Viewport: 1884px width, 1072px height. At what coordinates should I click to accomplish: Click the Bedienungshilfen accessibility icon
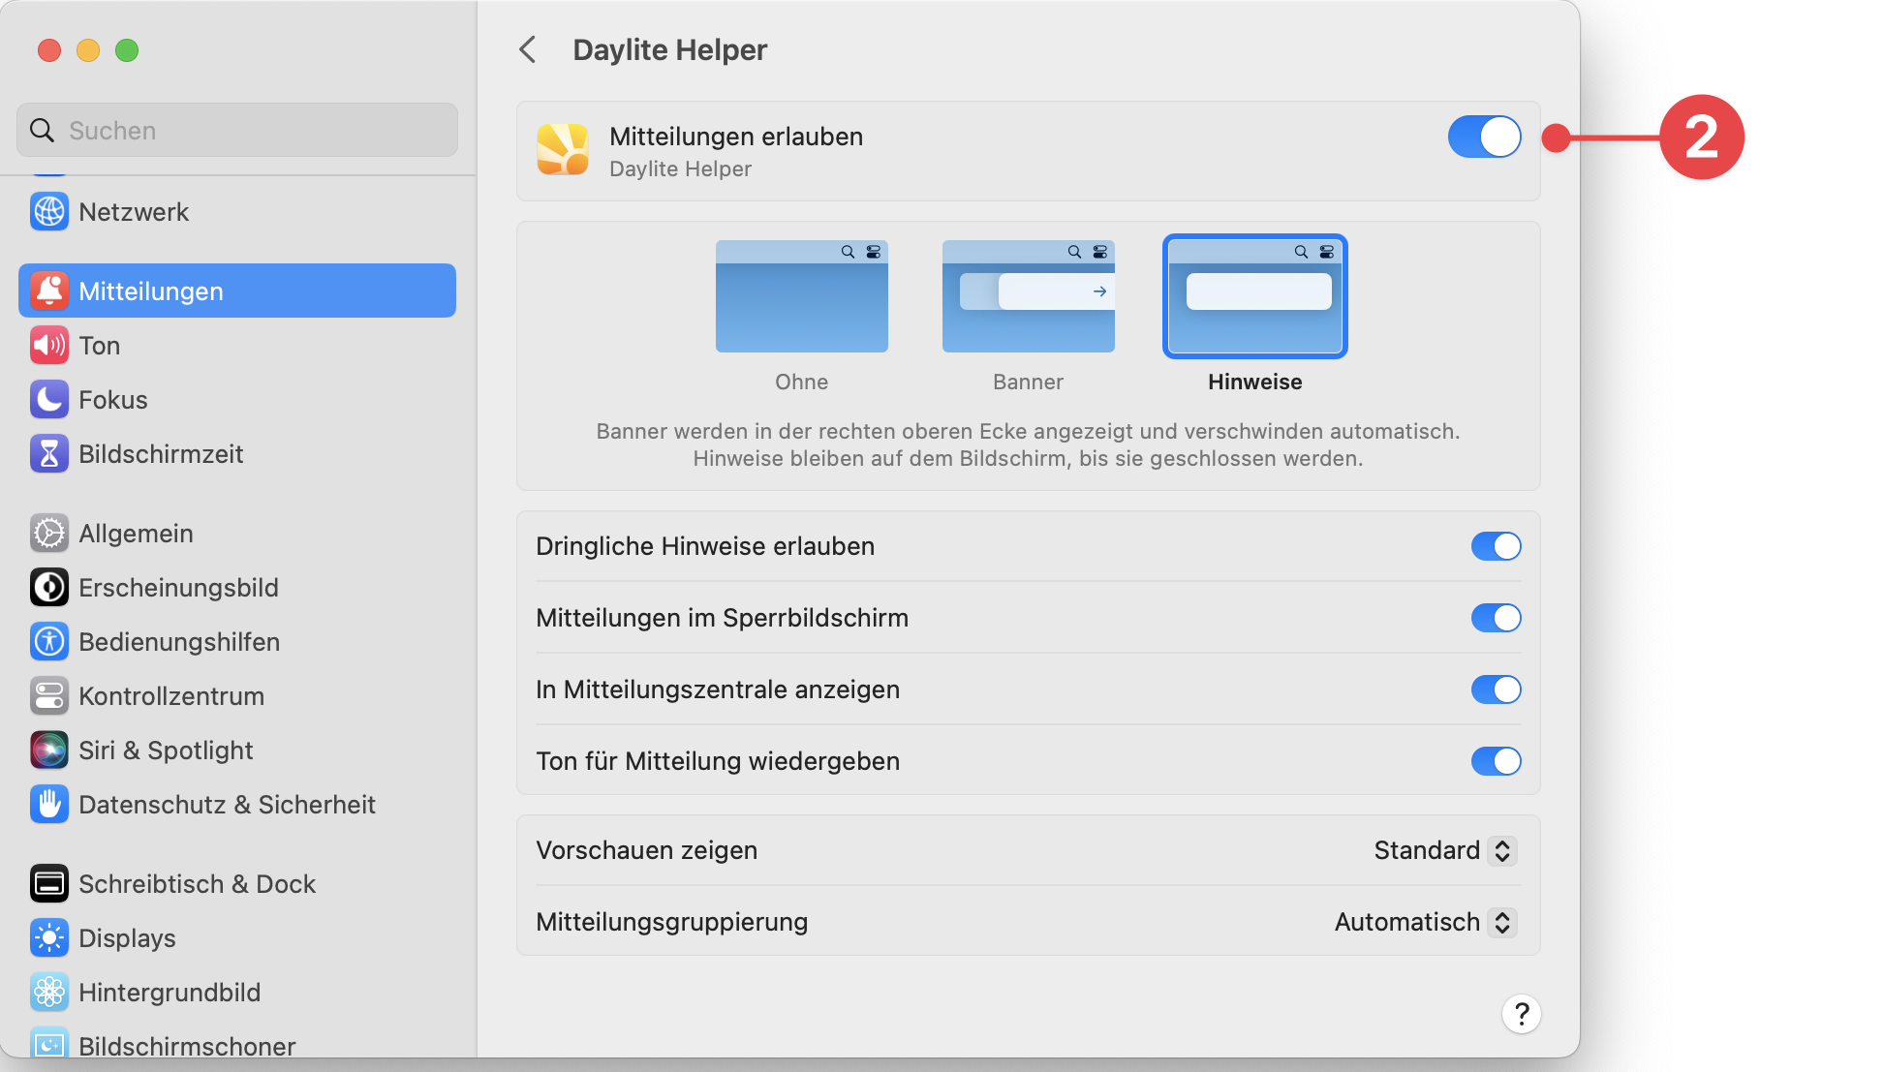49,642
